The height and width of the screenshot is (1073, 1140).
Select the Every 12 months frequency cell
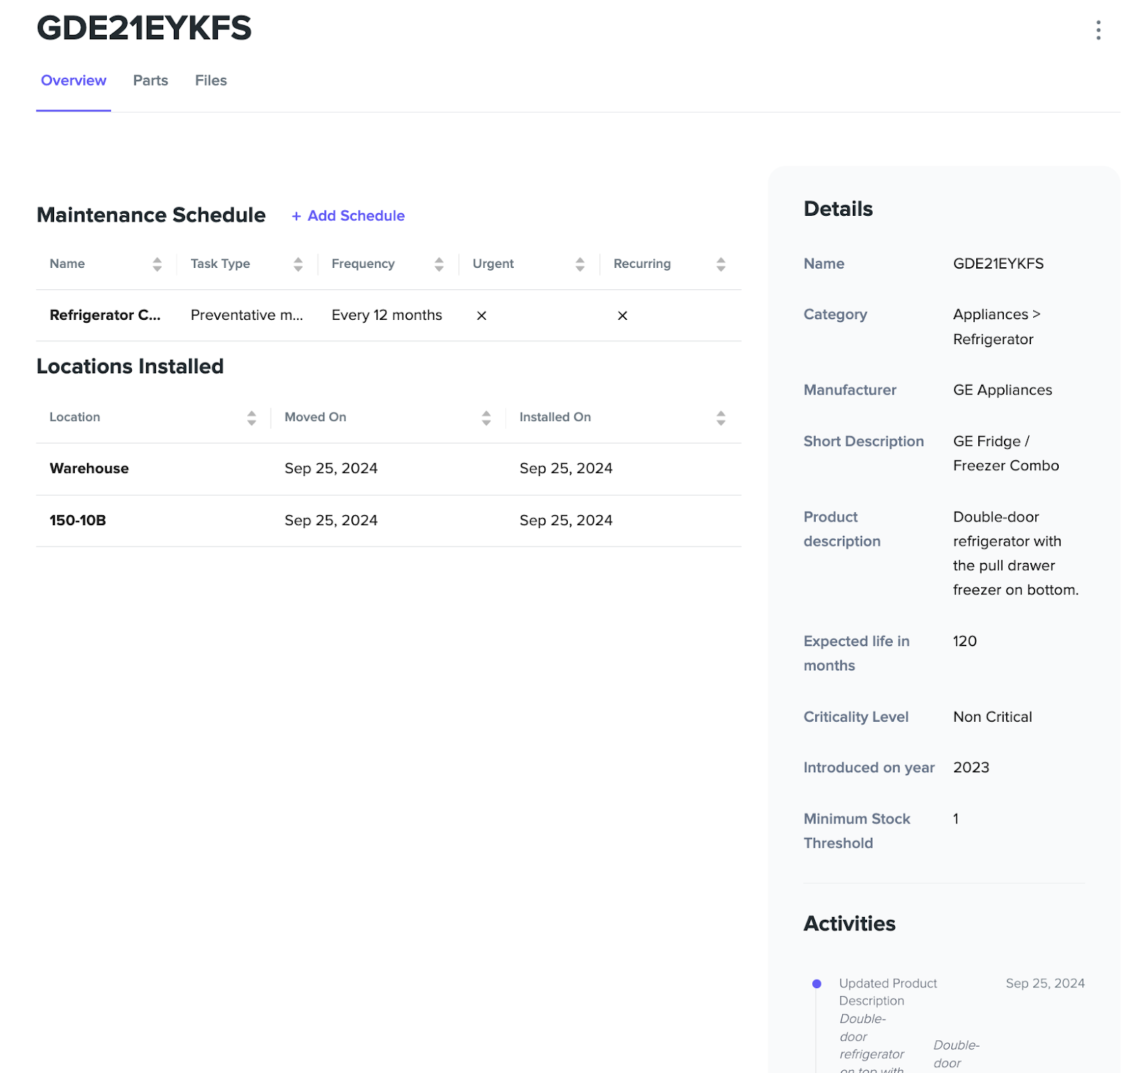(x=387, y=315)
